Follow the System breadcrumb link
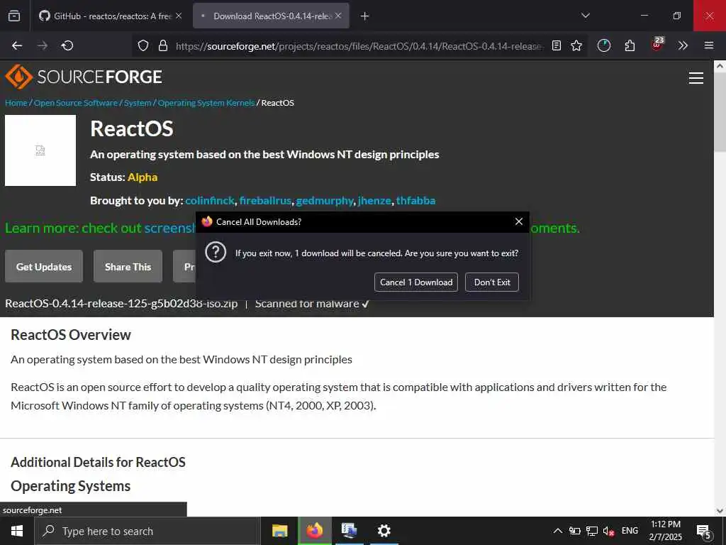Image resolution: width=726 pixels, height=545 pixels. [x=138, y=103]
